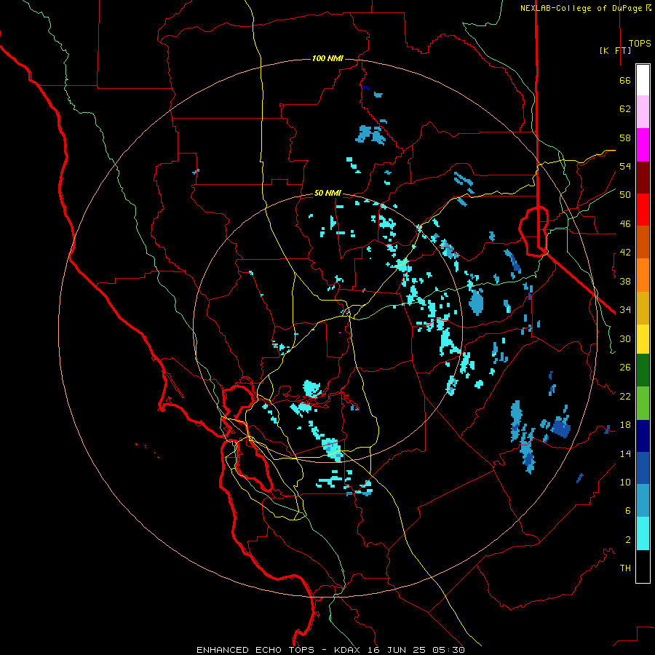Select the magenta legend color block
Screen dimensions: 655x655
pos(643,145)
